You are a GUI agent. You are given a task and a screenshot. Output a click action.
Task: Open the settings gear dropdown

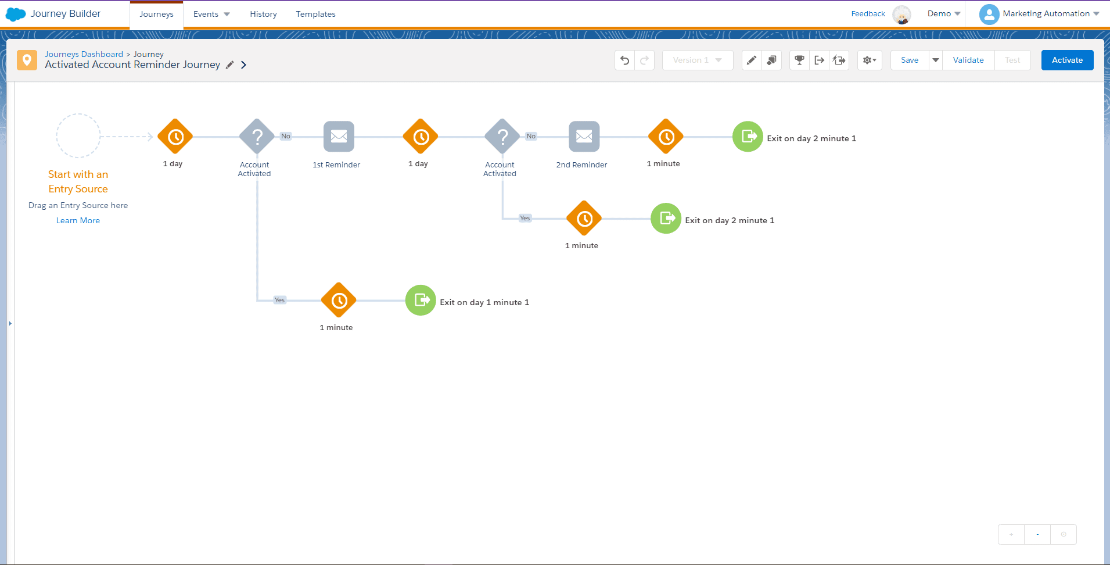point(870,60)
